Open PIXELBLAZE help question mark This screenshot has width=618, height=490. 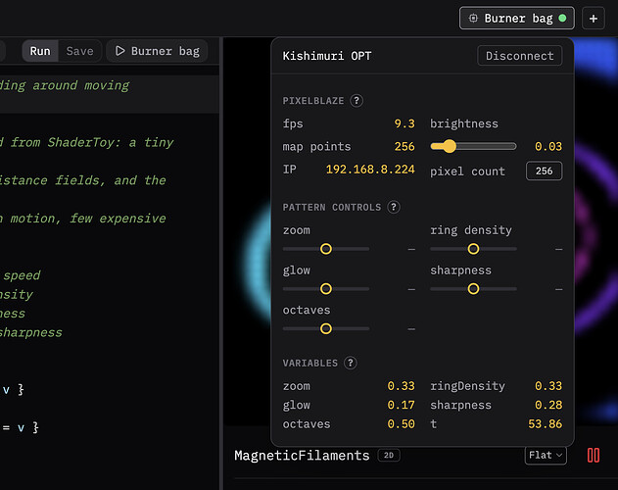click(357, 101)
